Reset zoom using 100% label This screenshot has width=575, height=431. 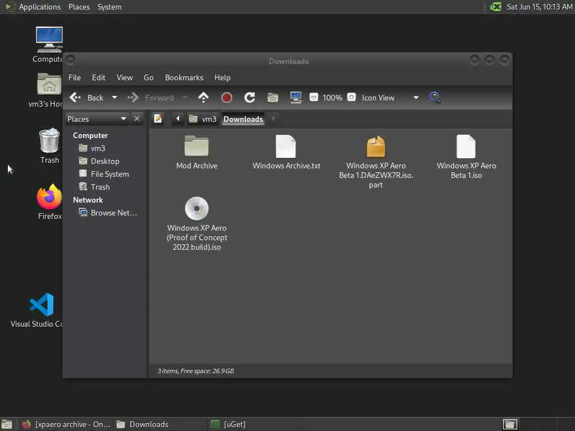tap(332, 98)
